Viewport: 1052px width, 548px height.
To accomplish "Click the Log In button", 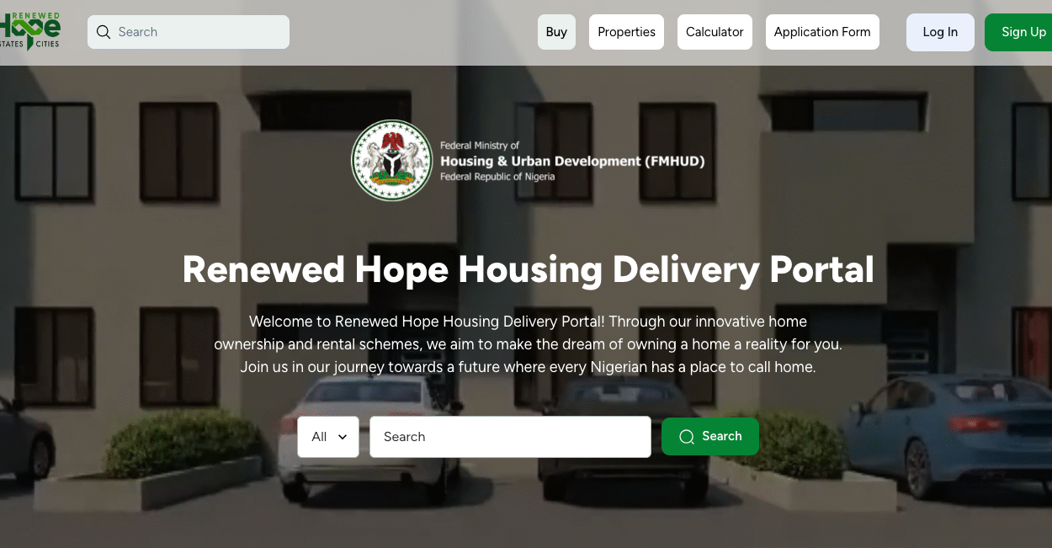I will 940,32.
